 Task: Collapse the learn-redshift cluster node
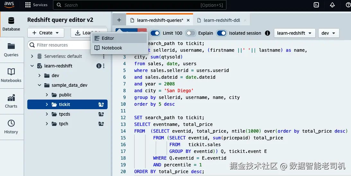pos(32,66)
